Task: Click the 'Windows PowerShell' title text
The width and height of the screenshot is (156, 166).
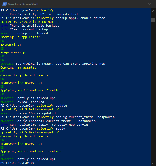Action: tap(23, 4)
